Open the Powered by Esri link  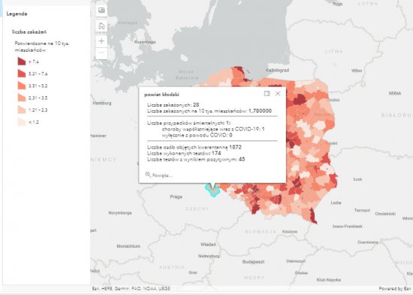point(395,289)
